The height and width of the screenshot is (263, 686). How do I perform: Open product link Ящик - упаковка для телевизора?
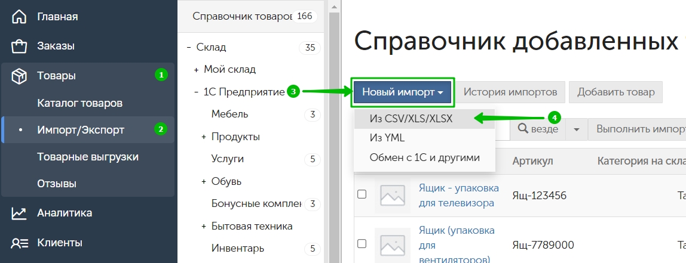(458, 195)
